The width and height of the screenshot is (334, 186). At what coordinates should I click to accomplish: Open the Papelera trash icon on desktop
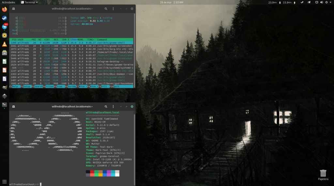323,173
